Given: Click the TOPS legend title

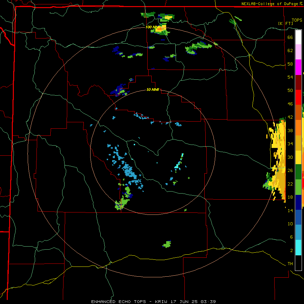Looking at the screenshot, I should [x=297, y=20].
